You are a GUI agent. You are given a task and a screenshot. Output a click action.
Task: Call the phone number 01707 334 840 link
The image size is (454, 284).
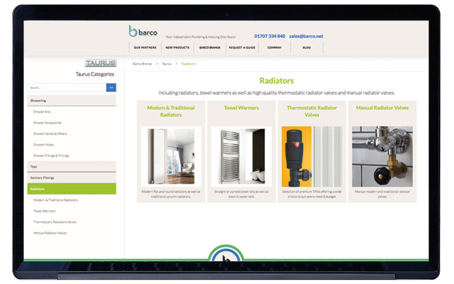270,36
